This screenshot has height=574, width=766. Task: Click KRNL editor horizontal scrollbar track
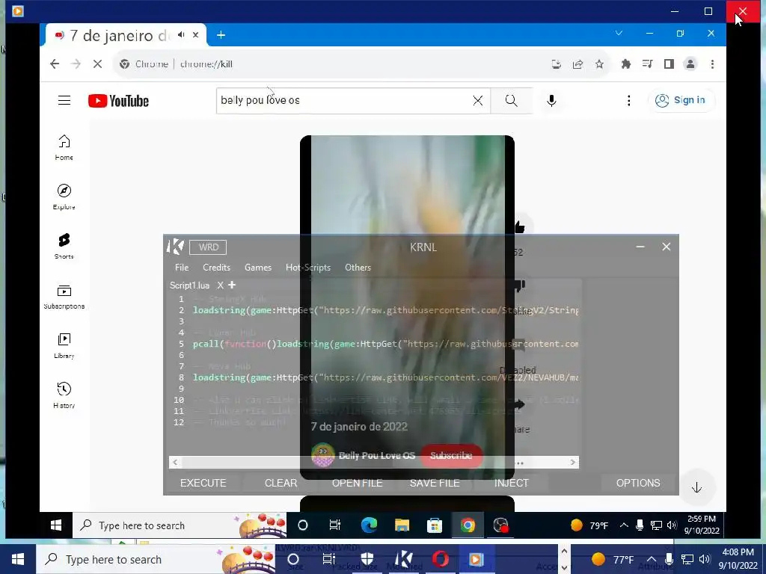pyautogui.click(x=374, y=462)
